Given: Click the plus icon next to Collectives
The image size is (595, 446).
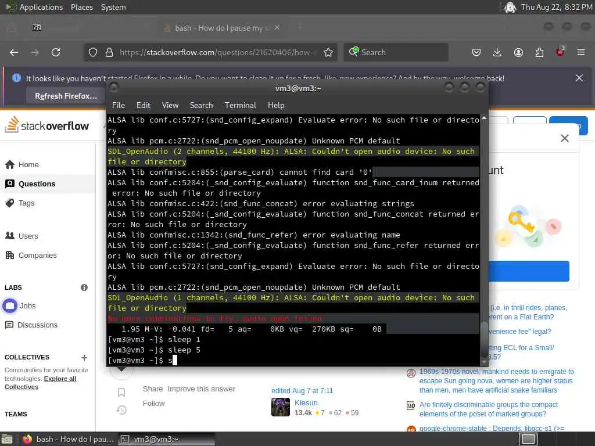Looking at the screenshot, I should pos(84,357).
